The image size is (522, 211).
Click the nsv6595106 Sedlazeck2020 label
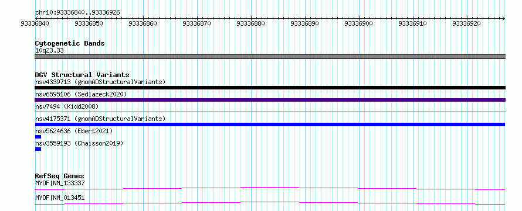click(x=81, y=94)
